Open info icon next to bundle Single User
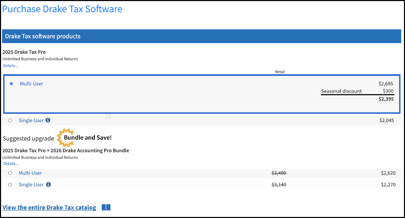Viewport: 405px width, 218px height. point(48,185)
